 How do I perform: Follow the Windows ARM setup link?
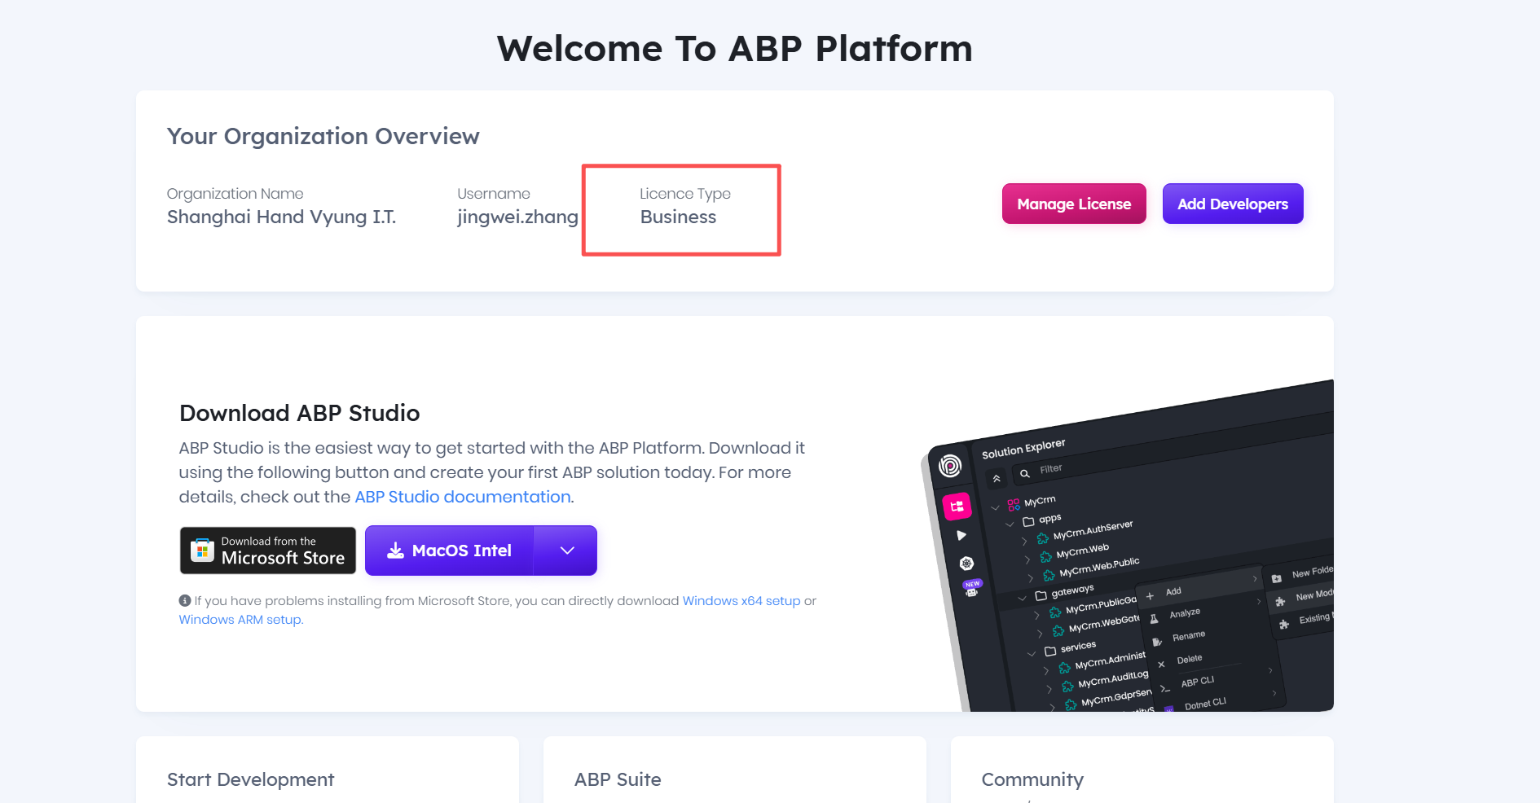tap(240, 620)
